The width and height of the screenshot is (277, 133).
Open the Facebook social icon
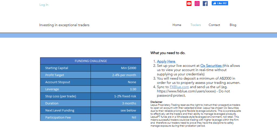(x=205, y=3)
